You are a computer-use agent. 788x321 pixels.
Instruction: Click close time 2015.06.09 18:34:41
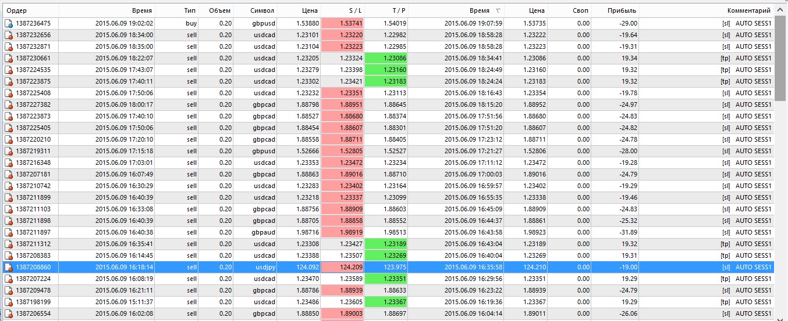[473, 59]
